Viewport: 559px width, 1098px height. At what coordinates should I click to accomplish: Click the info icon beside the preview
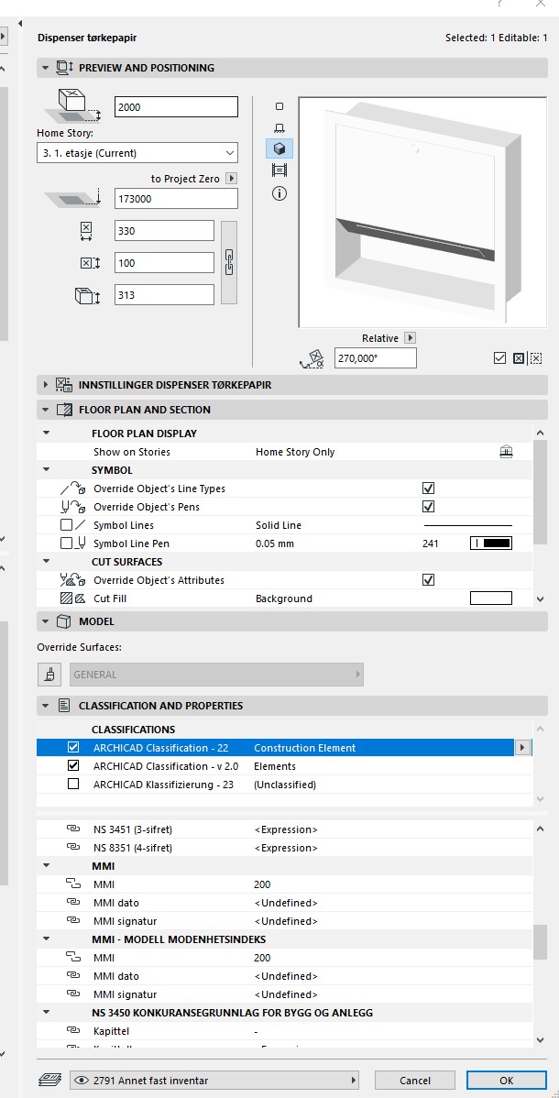click(279, 193)
